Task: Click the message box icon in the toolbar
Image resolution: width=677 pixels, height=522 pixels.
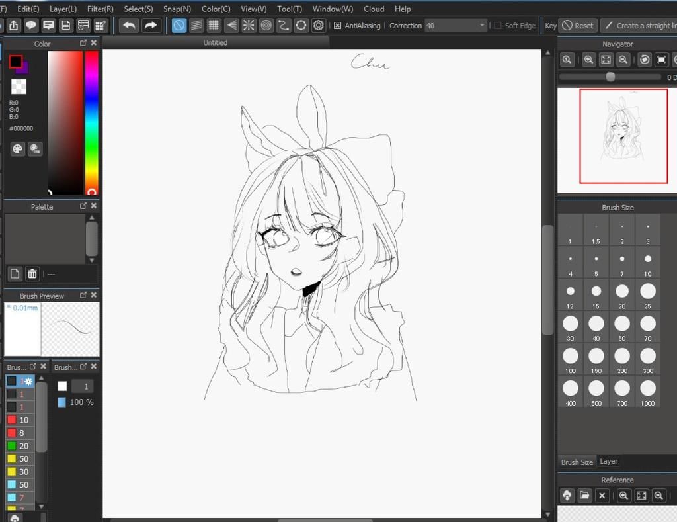Action: (48, 26)
